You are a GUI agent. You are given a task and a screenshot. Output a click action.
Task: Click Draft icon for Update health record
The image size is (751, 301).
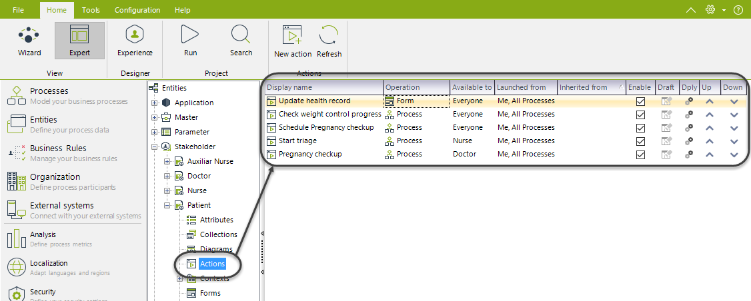[666, 101]
